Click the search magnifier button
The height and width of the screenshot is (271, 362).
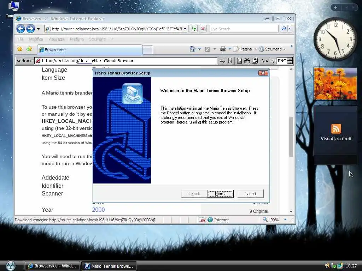point(283,29)
